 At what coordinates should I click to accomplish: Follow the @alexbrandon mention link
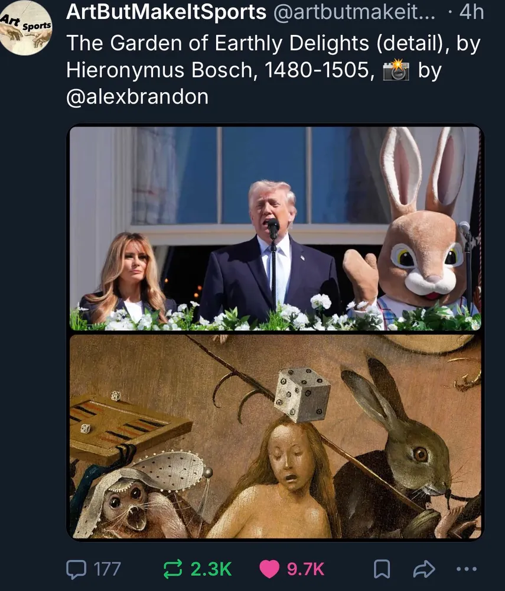[x=137, y=96]
